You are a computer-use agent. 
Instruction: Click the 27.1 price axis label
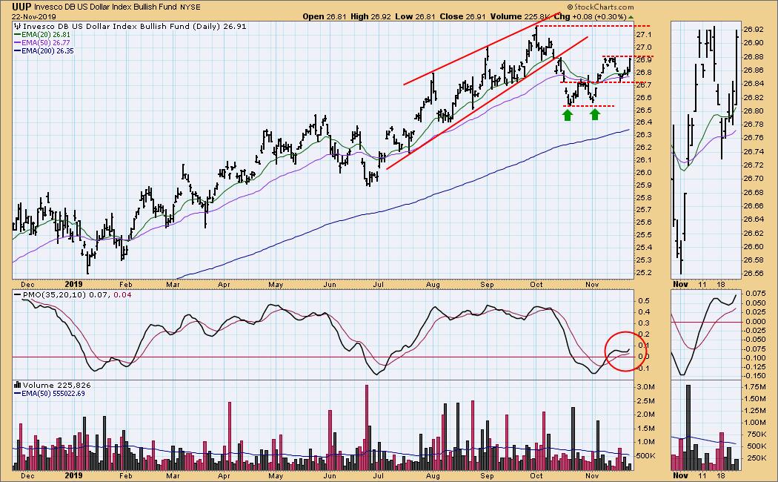click(644, 35)
